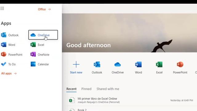Open OneDrive cloud icon in main app row
This screenshot has height=111, width=197.
tap(118, 64)
